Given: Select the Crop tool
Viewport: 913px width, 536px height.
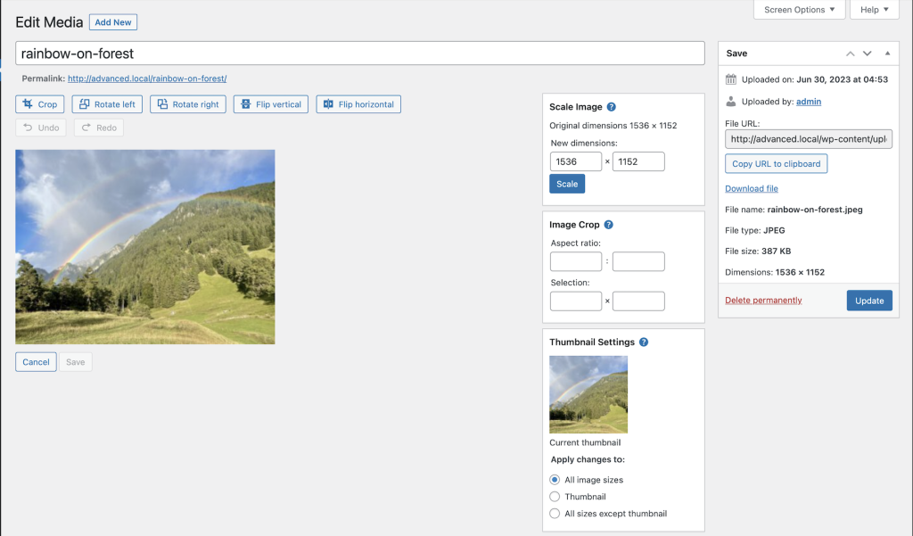Looking at the screenshot, I should click(39, 103).
